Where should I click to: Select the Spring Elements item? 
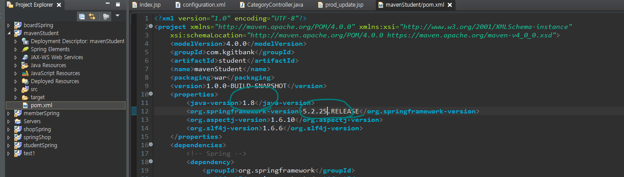pos(50,49)
